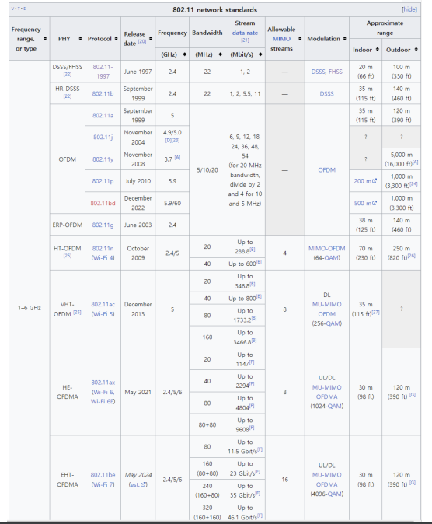Sort by stream rate (Mbit/s) arrows
432x524 pixels.
tap(260, 54)
